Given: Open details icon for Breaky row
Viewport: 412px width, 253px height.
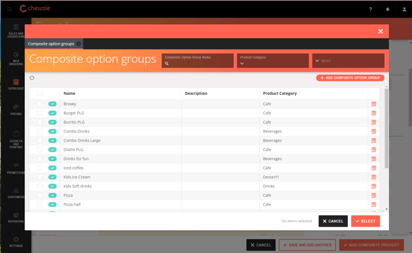Looking at the screenshot, I should (373, 104).
